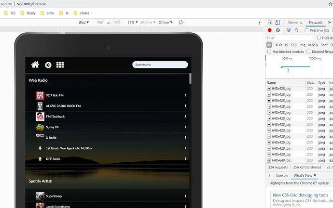Check Has blocked cookies
Screen dimensions: 333x208
pyautogui.click(x=269, y=52)
